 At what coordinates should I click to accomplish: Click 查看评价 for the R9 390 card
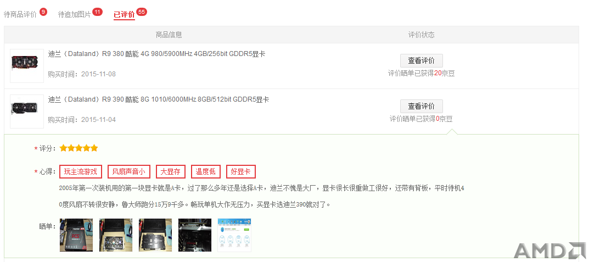point(422,107)
